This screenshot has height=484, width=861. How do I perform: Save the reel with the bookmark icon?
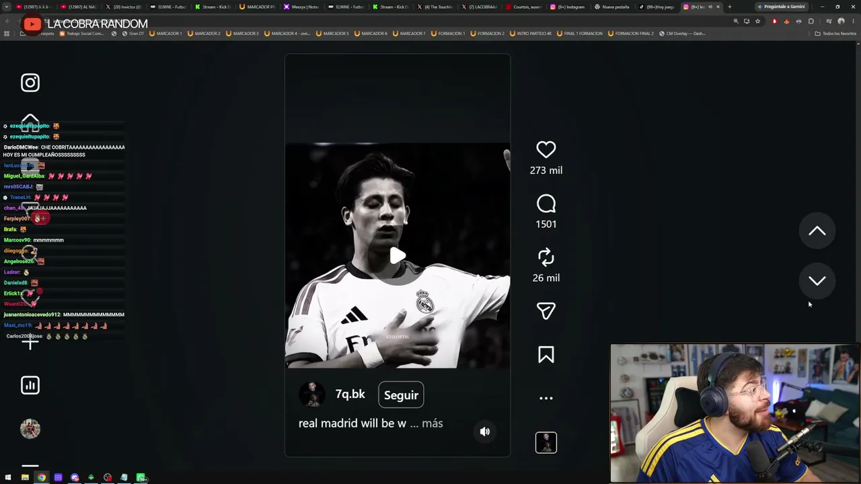pyautogui.click(x=546, y=354)
